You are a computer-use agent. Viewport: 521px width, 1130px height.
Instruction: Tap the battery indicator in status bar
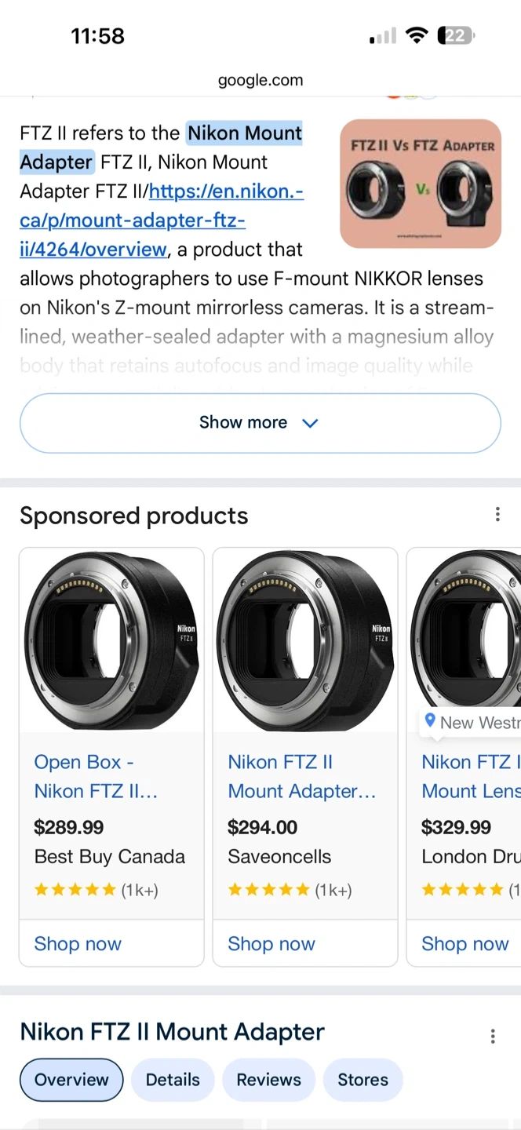pos(456,36)
